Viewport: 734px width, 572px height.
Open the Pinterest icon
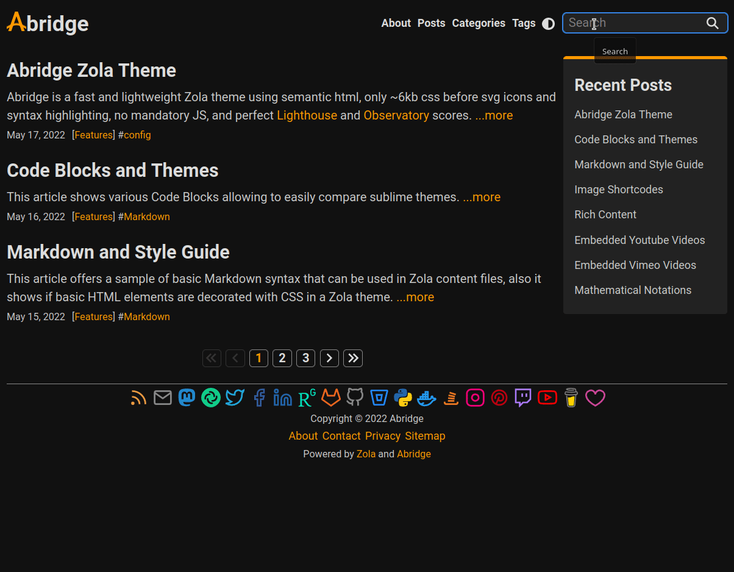pyautogui.click(x=499, y=398)
